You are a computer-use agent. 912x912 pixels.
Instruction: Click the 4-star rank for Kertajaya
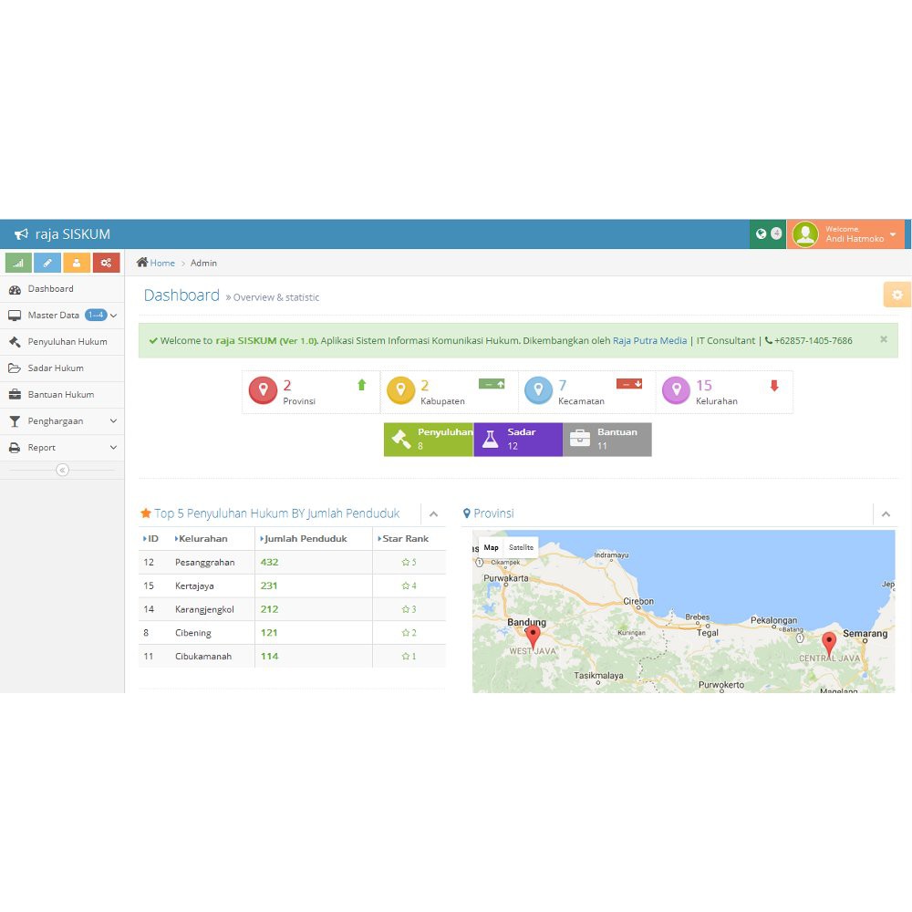[409, 586]
